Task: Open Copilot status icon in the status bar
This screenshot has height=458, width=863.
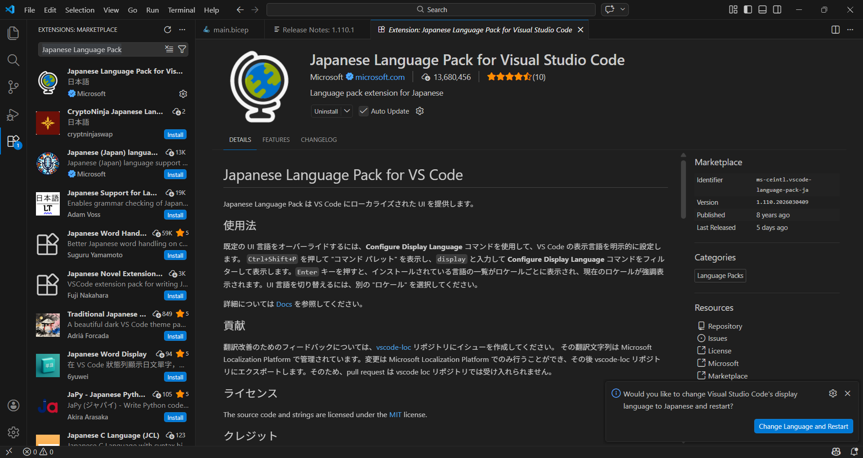Action: pyautogui.click(x=836, y=452)
